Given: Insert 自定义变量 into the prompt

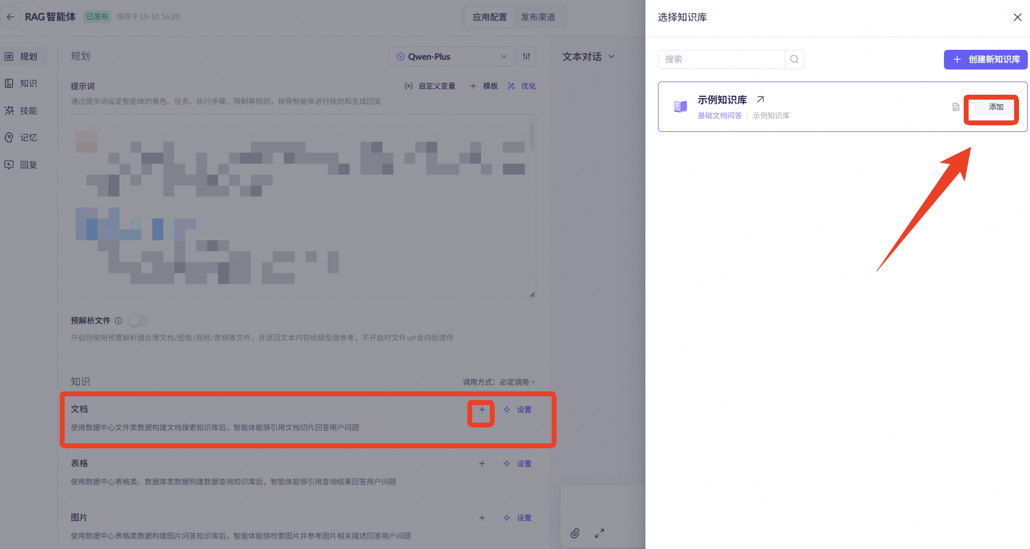Looking at the screenshot, I should pos(430,86).
